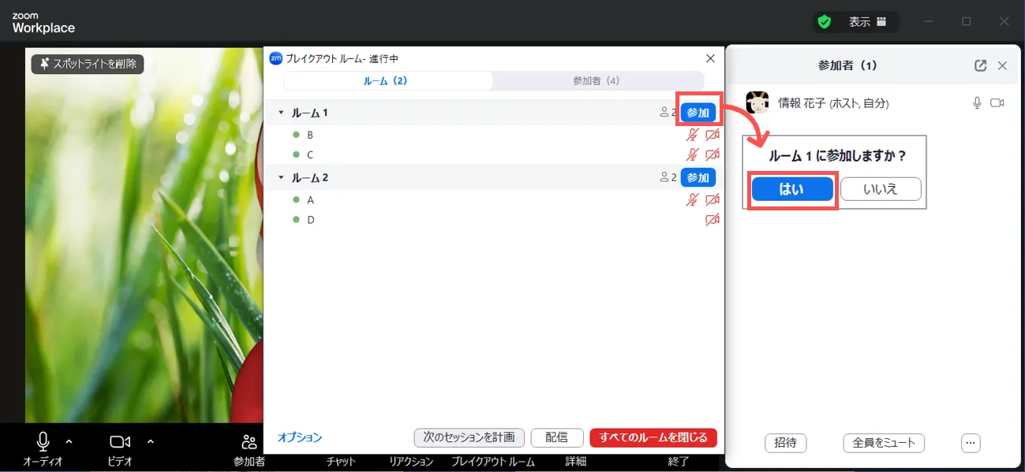Join ルーム 2 with its 参加 button

698,177
